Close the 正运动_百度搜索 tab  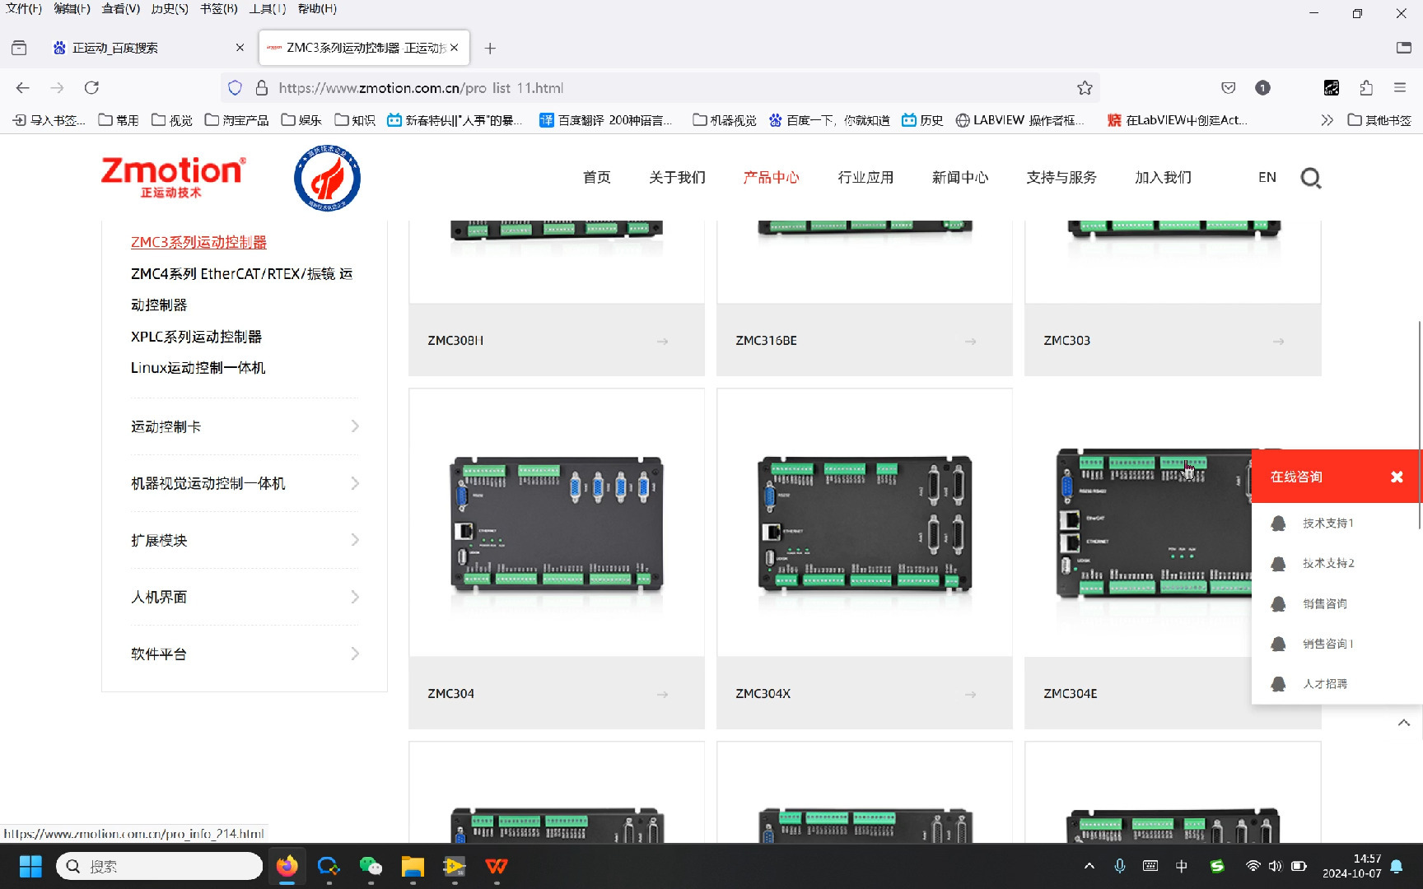[240, 48]
